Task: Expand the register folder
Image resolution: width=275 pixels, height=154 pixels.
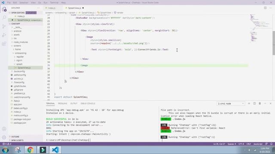Action: click(x=20, y=57)
